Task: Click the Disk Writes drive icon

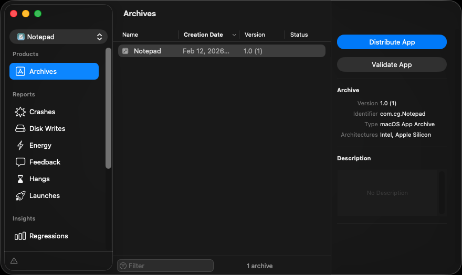Action: 20,128
